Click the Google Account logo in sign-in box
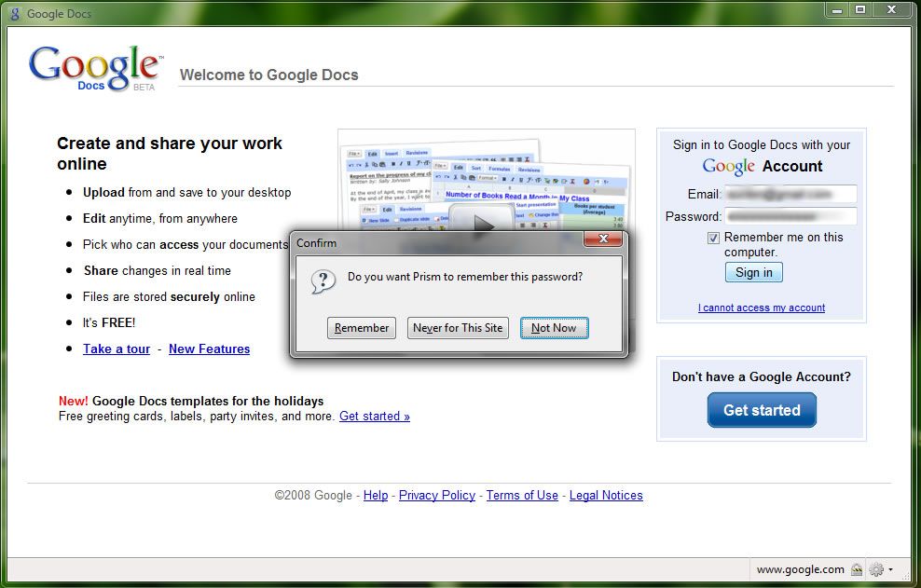 tap(763, 166)
